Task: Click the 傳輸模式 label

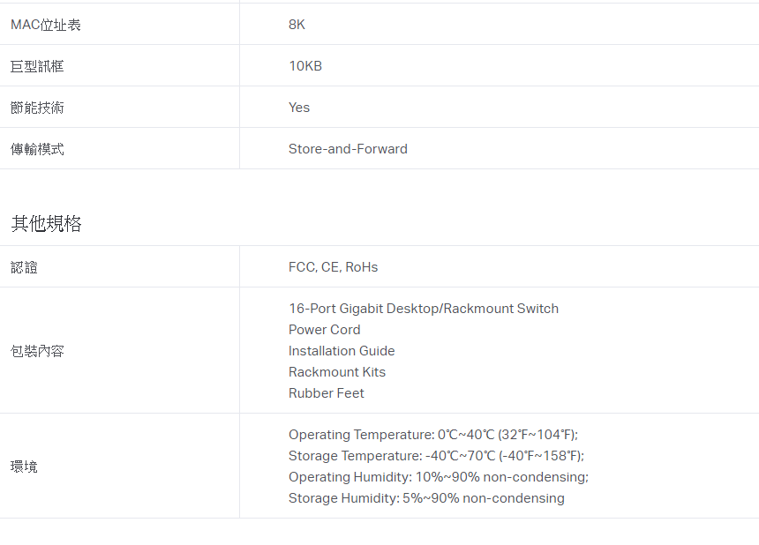Action: [x=37, y=149]
